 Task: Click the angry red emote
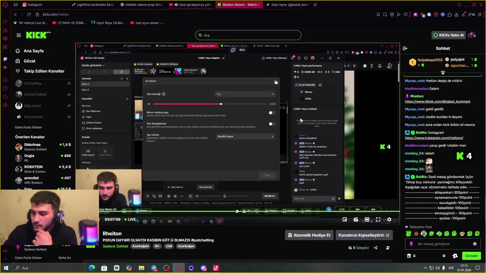(x=417, y=234)
